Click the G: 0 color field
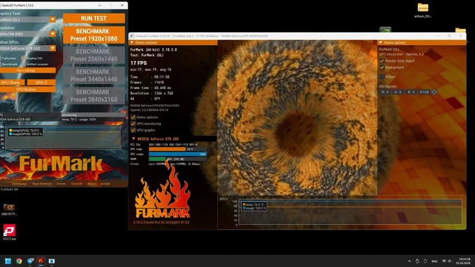The width and height of the screenshot is (475, 267). click(398, 92)
